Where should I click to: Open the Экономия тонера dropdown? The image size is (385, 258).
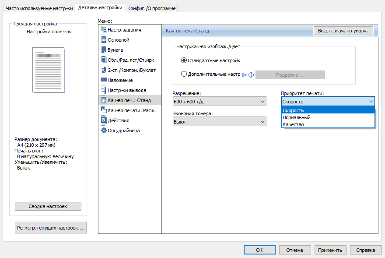point(220,121)
